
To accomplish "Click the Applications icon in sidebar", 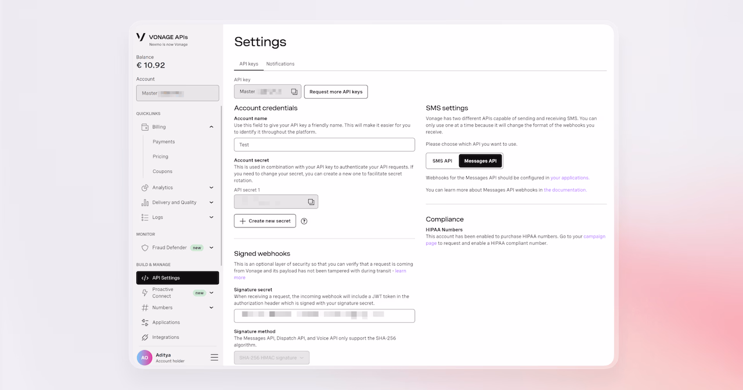I will (145, 322).
